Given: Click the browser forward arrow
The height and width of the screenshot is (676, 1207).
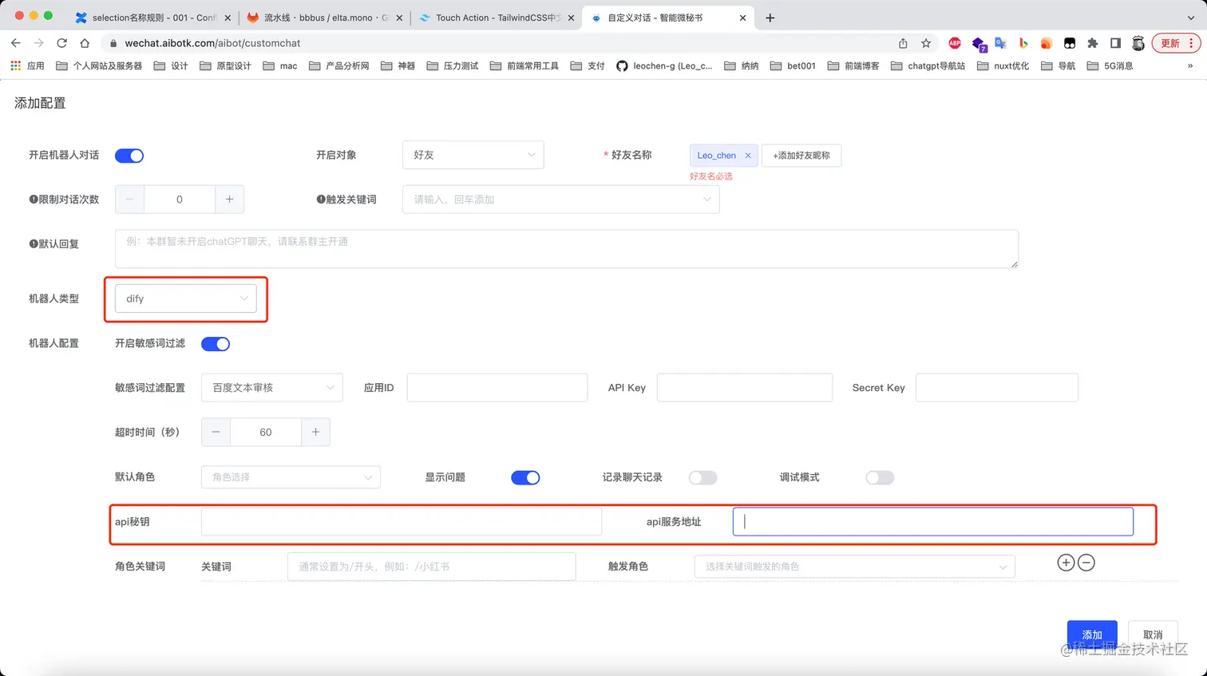Looking at the screenshot, I should point(38,43).
